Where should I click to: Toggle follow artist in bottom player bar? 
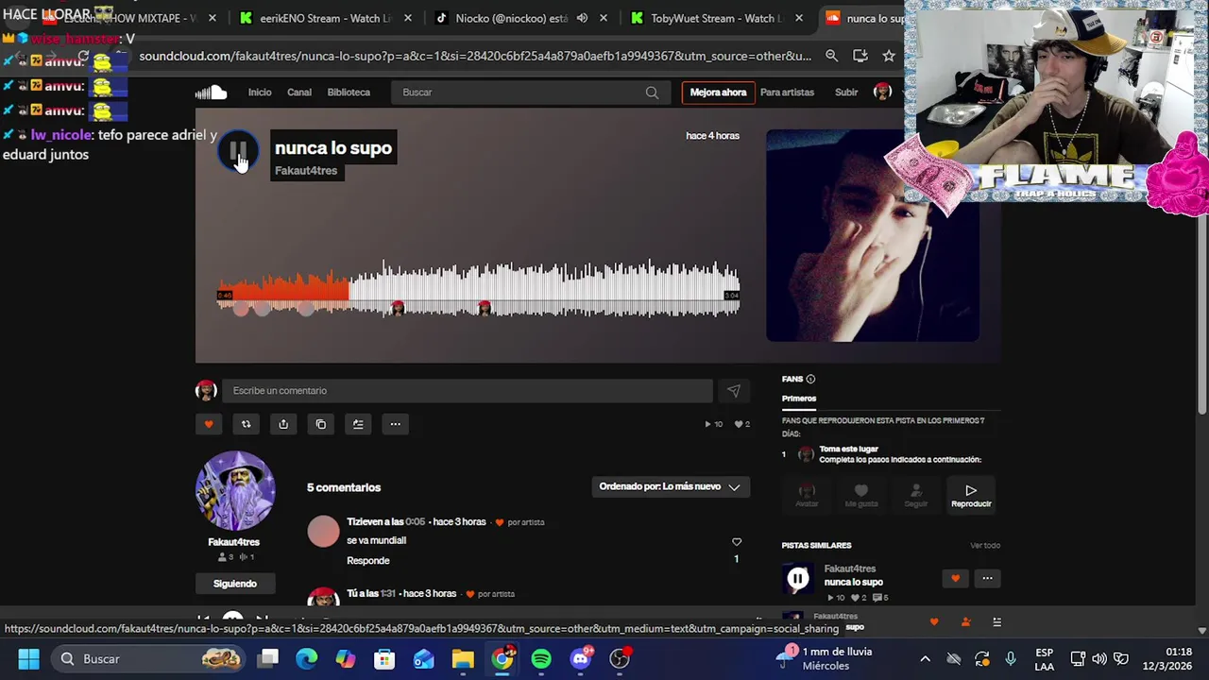[x=965, y=621]
